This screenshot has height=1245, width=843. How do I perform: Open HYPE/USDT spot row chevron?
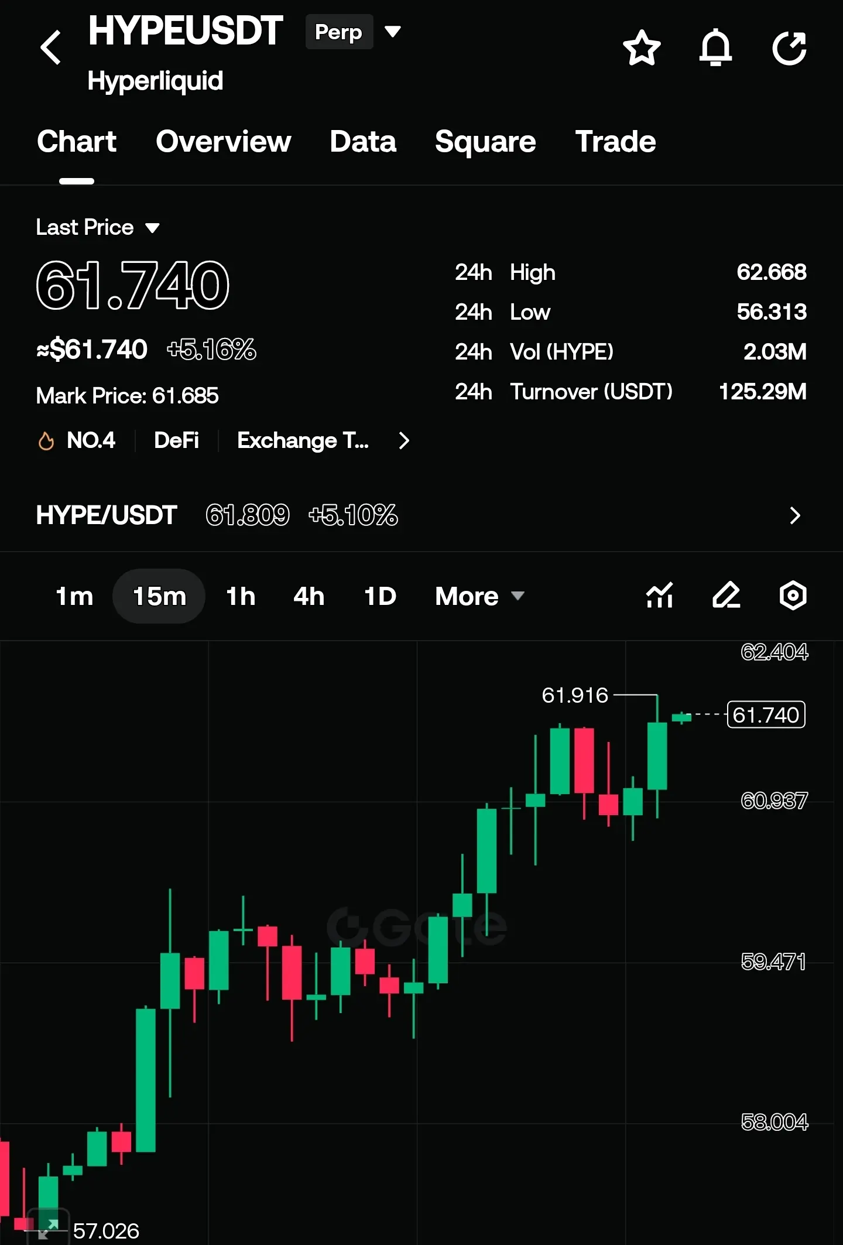point(794,515)
